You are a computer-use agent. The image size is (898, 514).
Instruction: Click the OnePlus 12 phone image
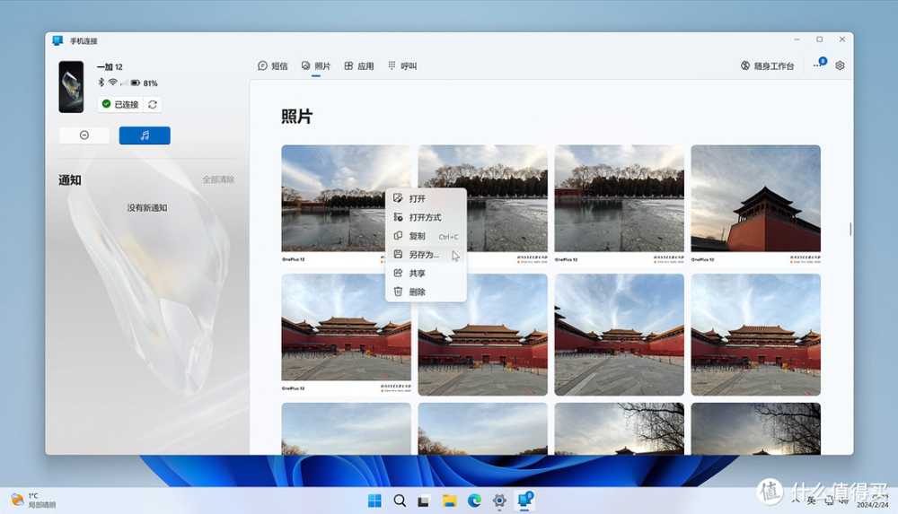(71, 87)
